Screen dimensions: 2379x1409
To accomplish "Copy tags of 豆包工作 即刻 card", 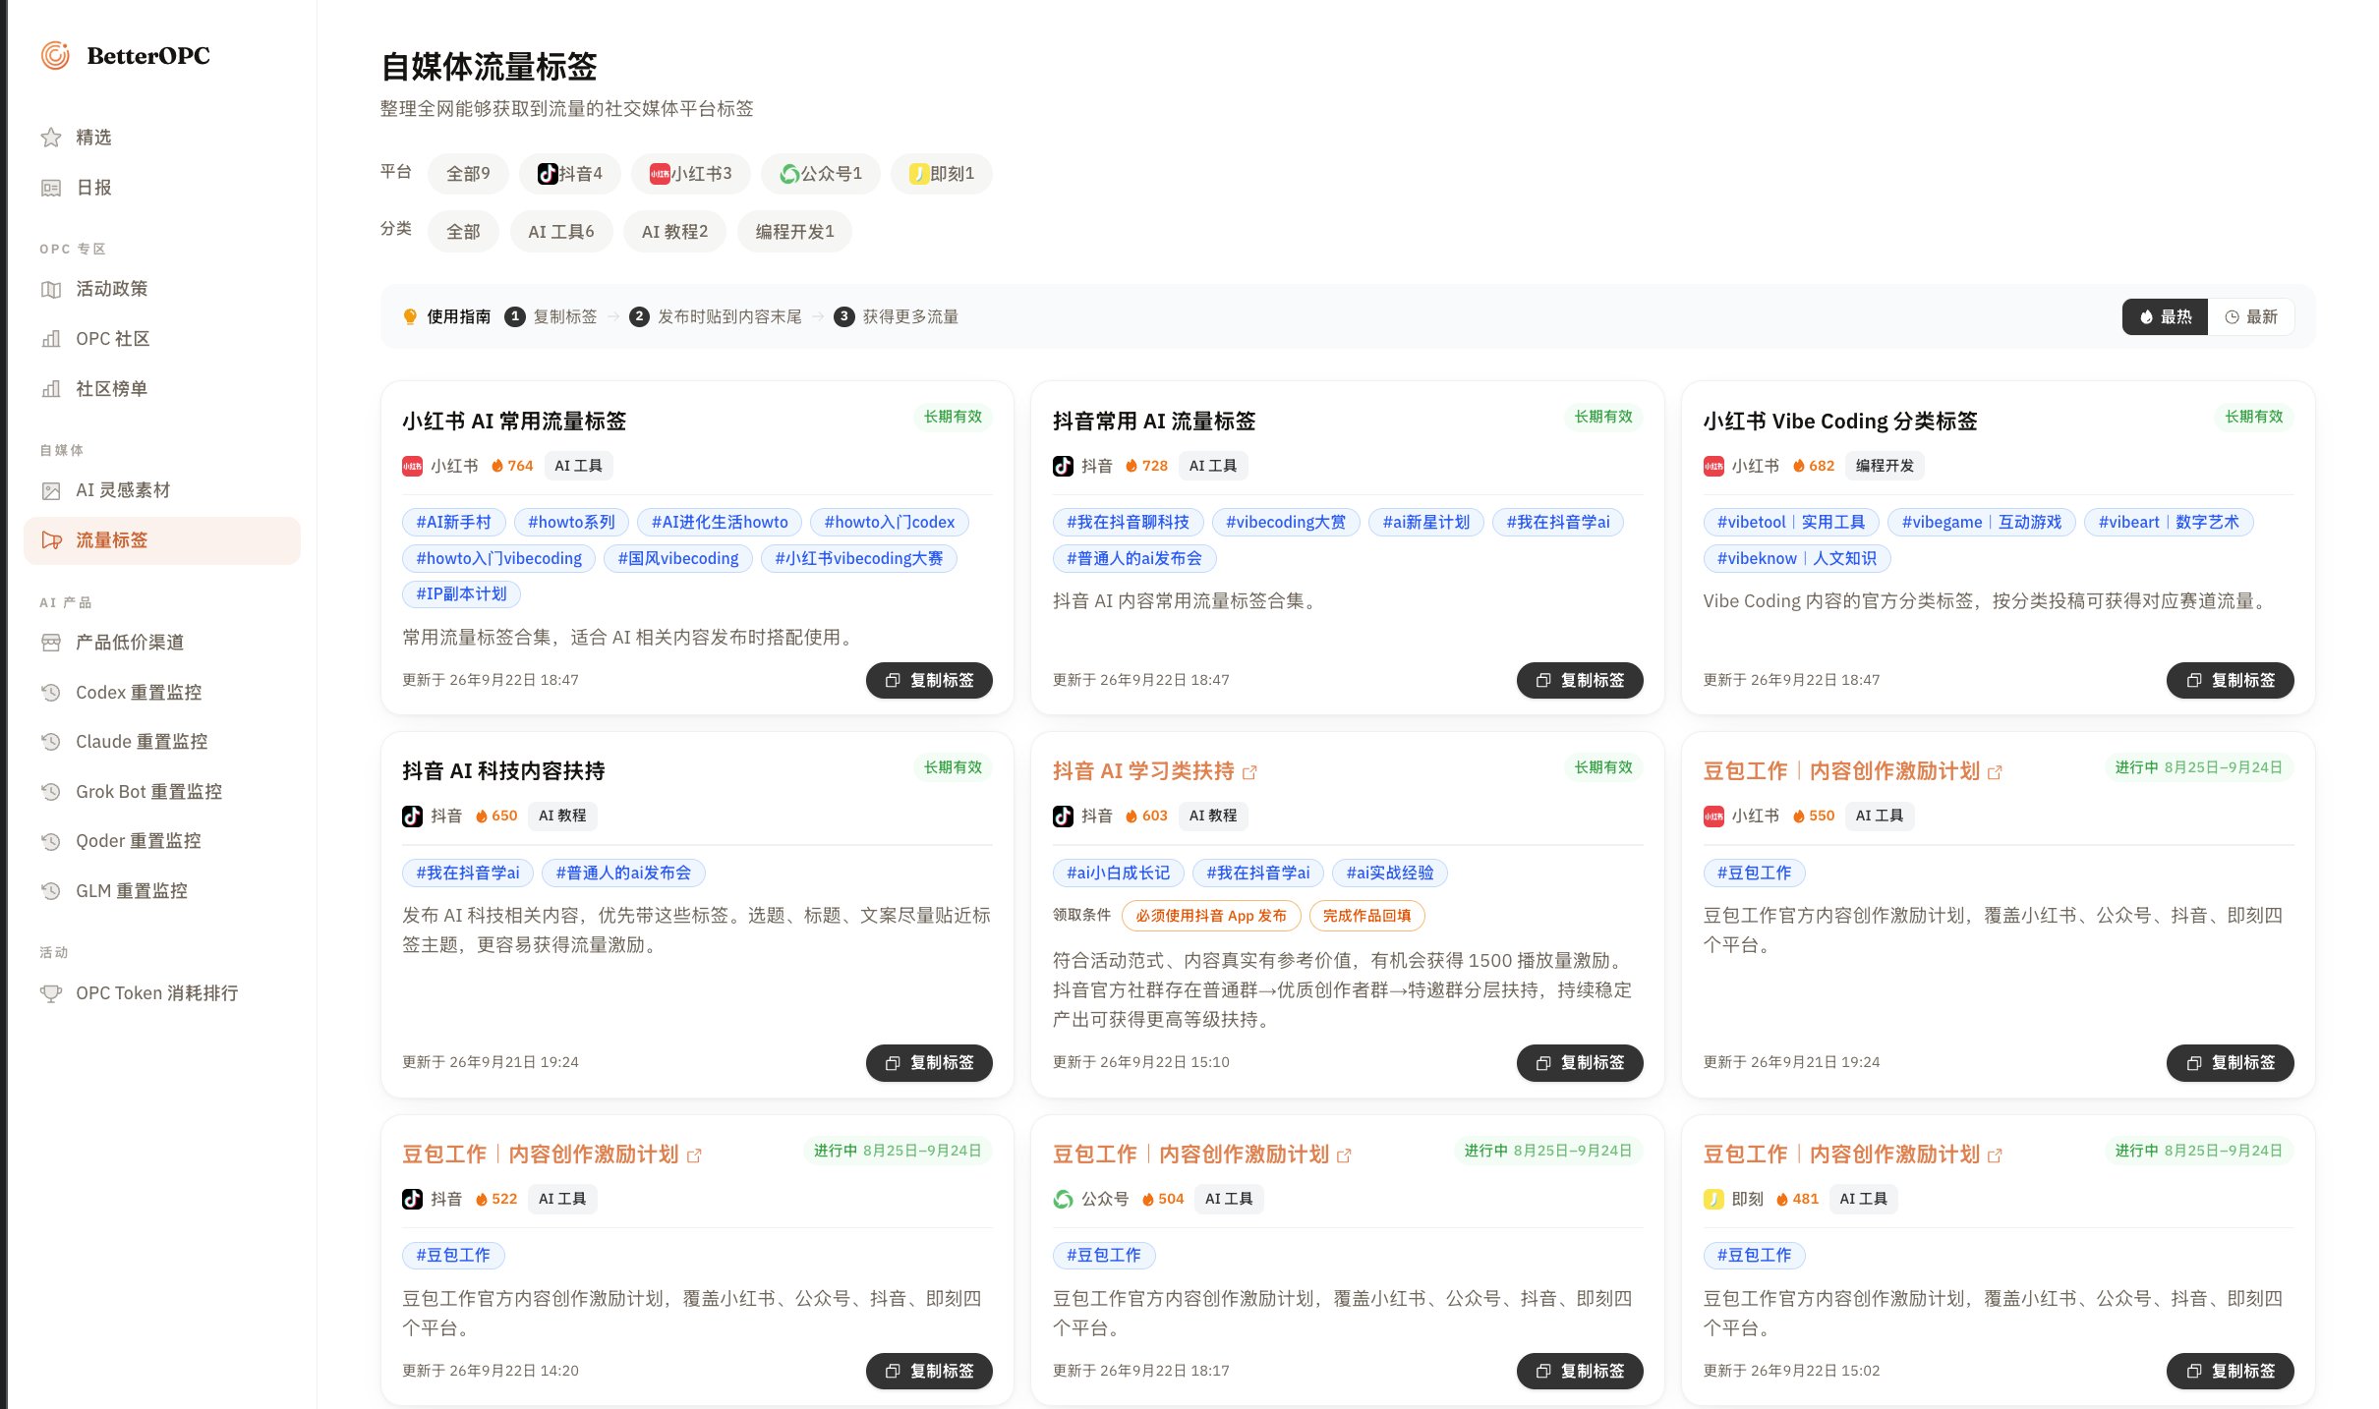I will (2231, 1371).
